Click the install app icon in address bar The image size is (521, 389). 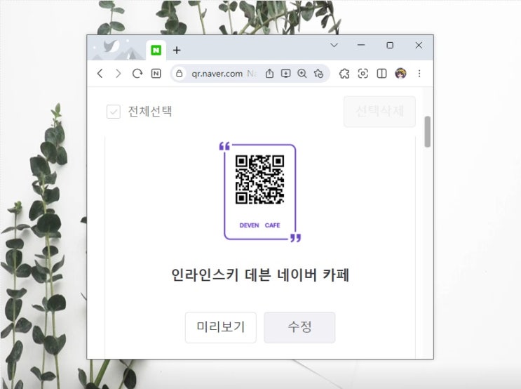[x=286, y=73]
